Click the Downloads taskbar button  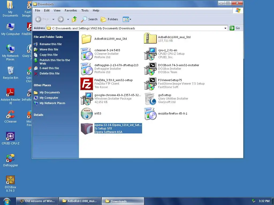pyautogui.click(x=123, y=201)
